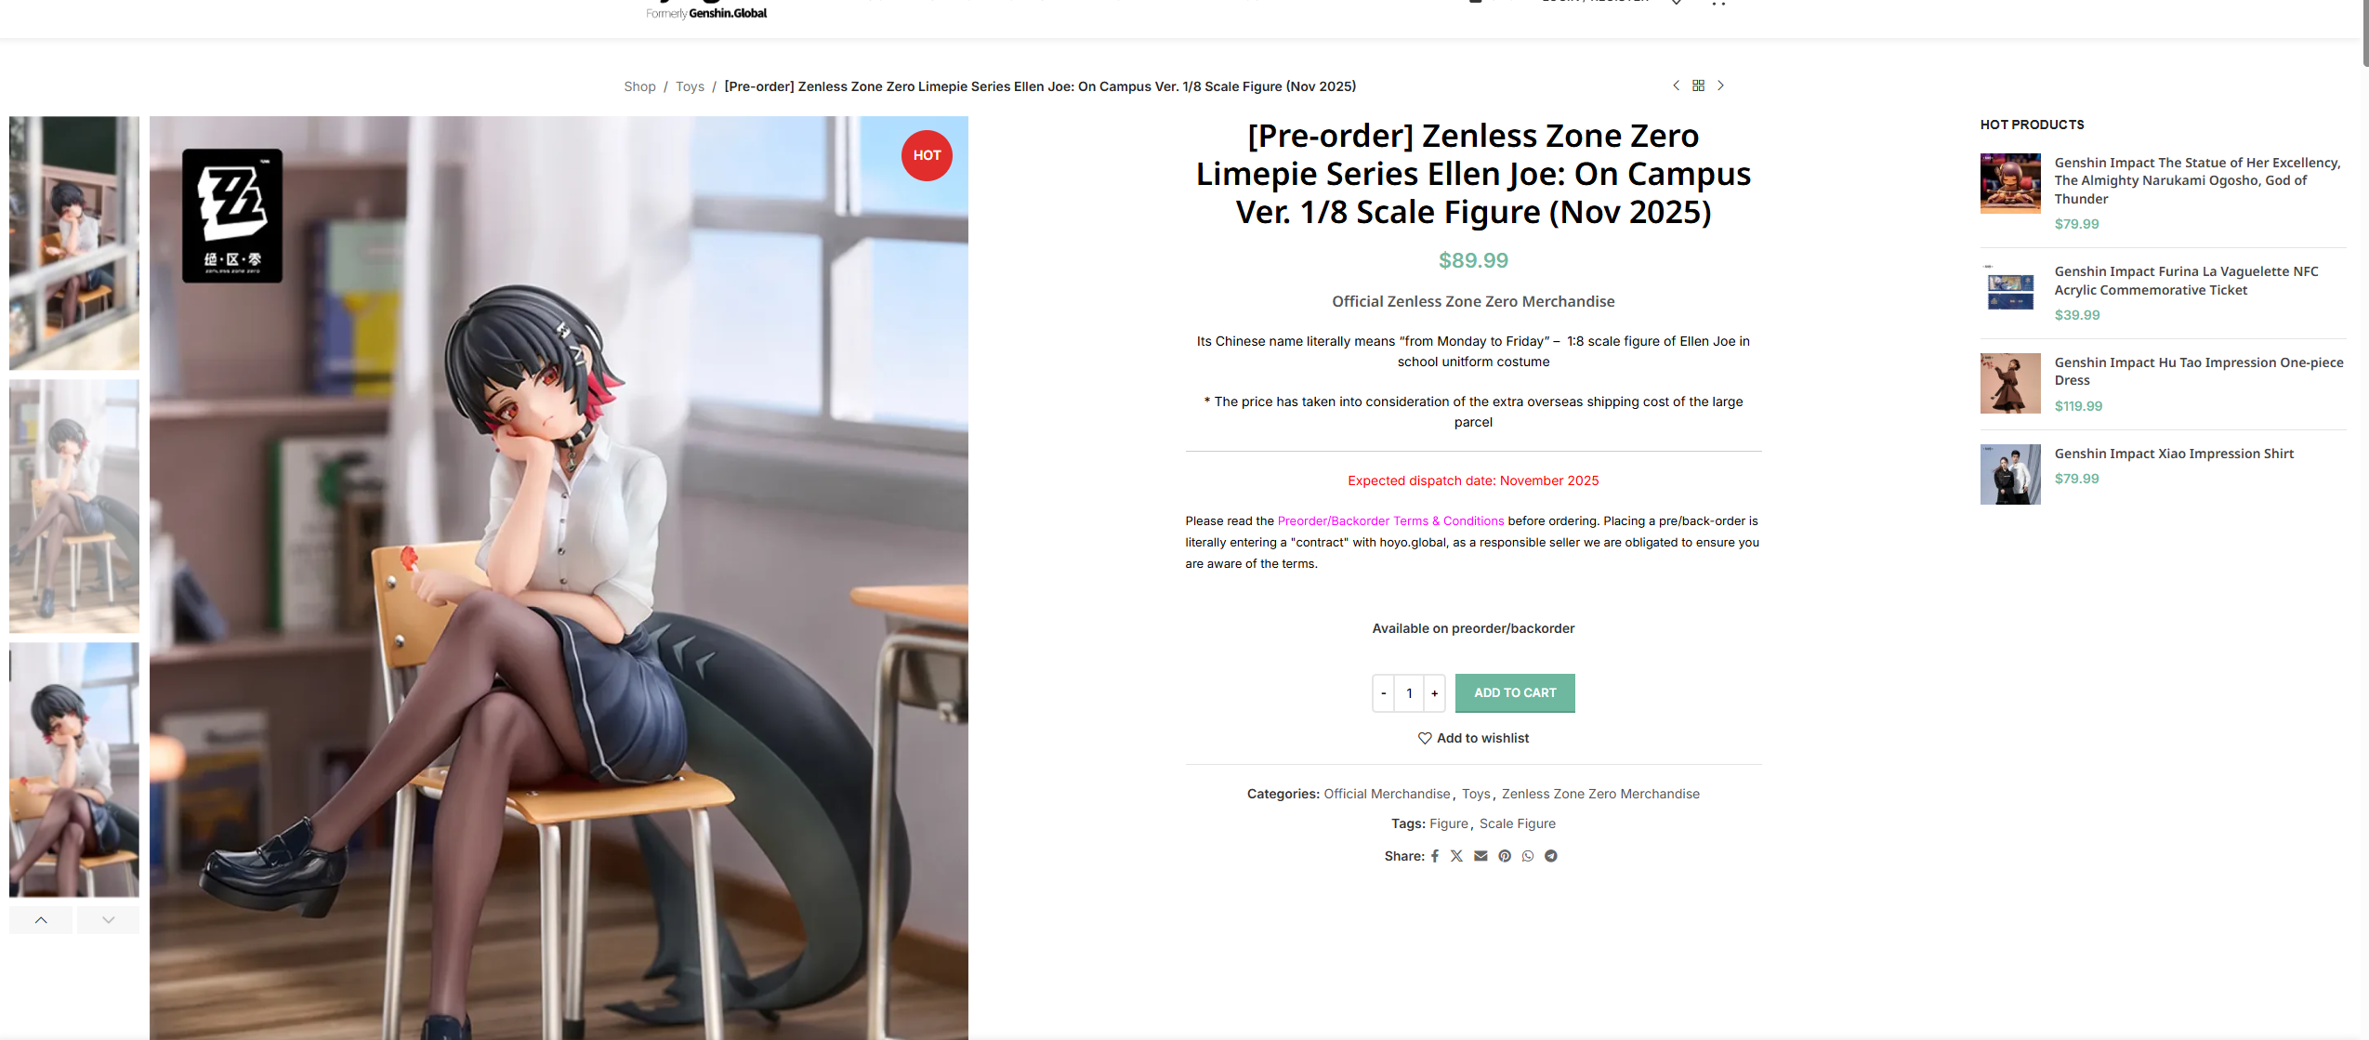Share product on Telegram
This screenshot has height=1040, width=2369.
pyautogui.click(x=1551, y=856)
